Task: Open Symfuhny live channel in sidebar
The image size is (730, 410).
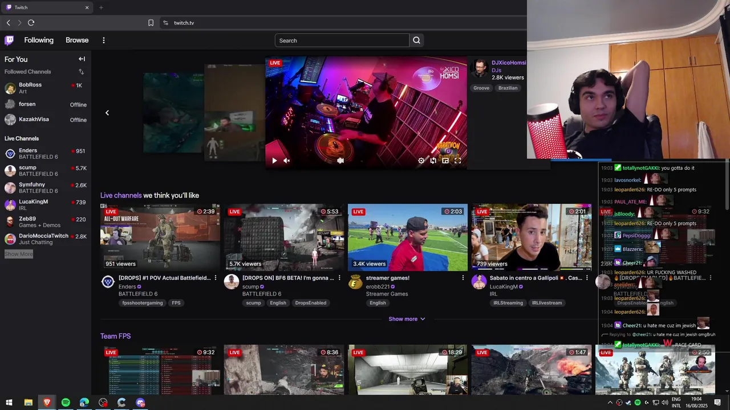Action: coord(44,188)
